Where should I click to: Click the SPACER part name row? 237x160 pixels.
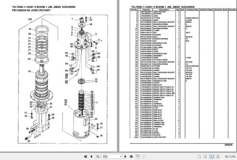157,135
